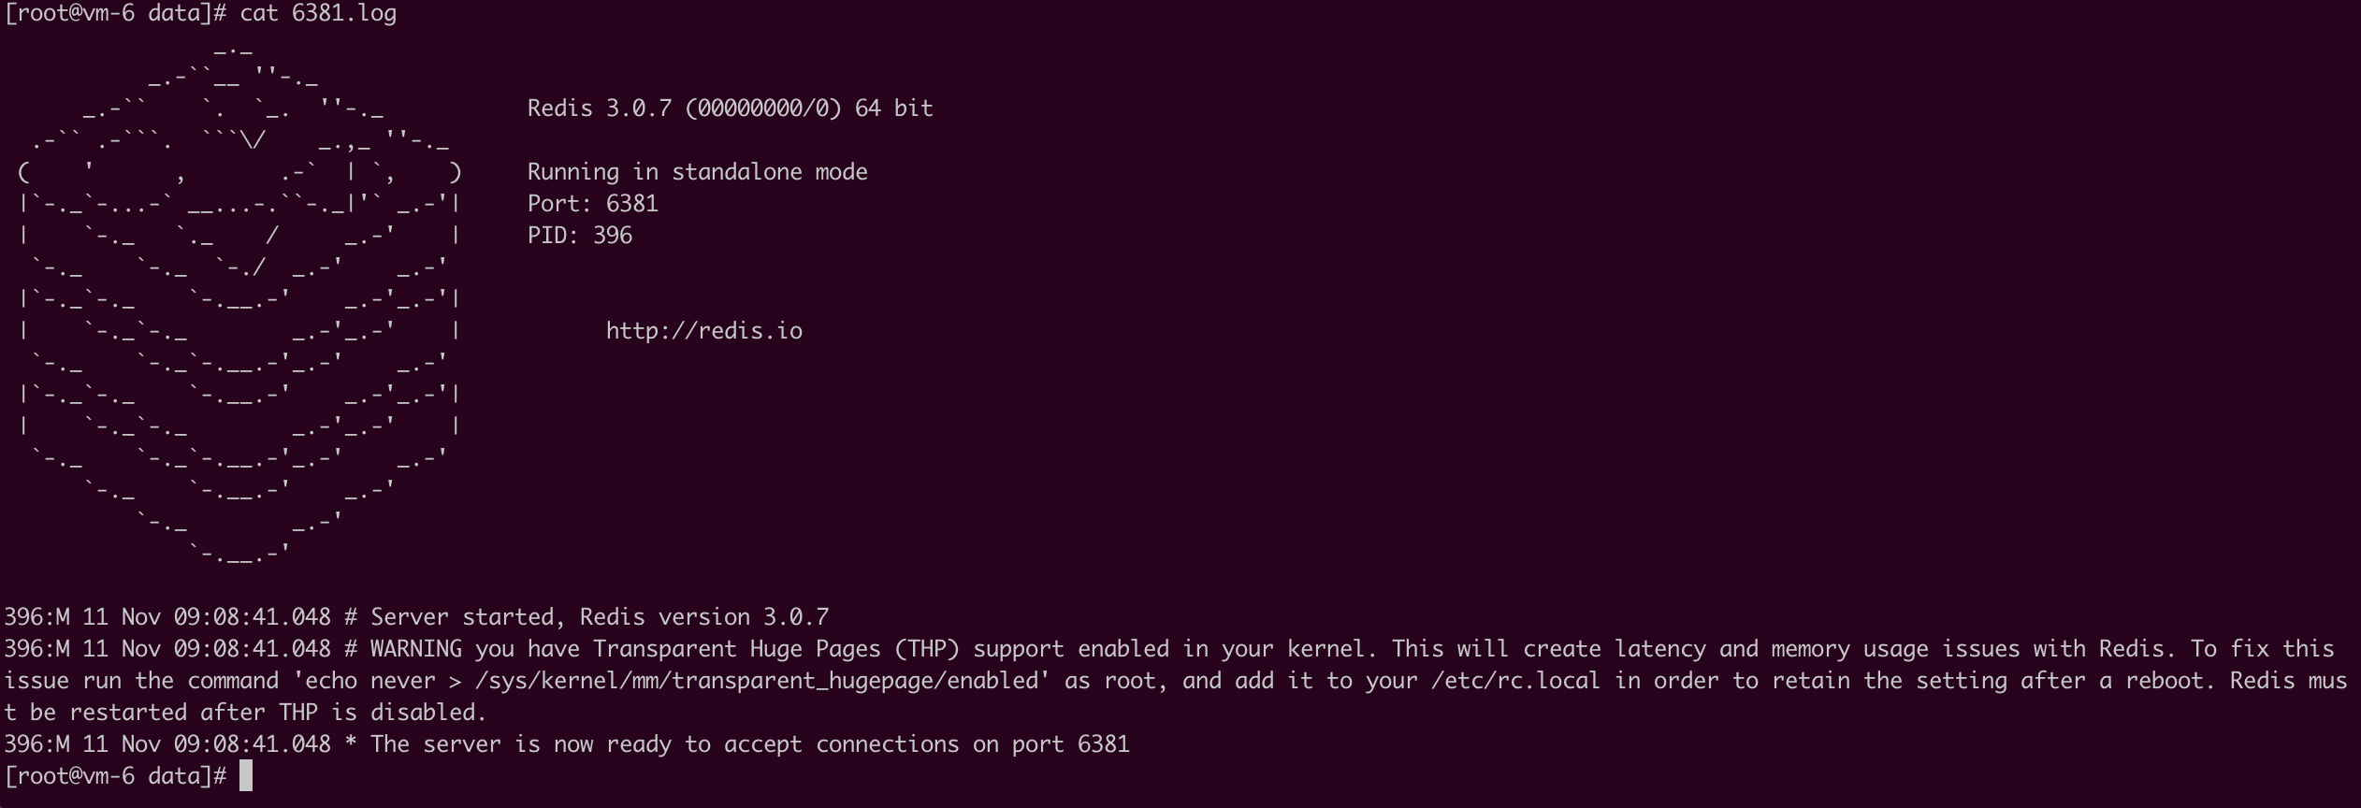Click the 'PID: 396' line
This screenshot has height=808, width=2361.
pos(580,236)
